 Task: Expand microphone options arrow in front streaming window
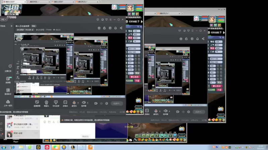point(78,103)
